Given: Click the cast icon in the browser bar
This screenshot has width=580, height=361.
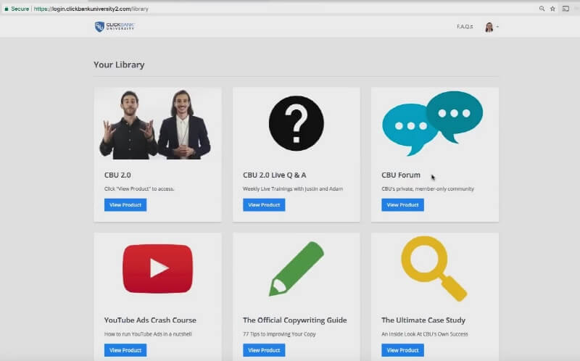Looking at the screenshot, I should 565,9.
